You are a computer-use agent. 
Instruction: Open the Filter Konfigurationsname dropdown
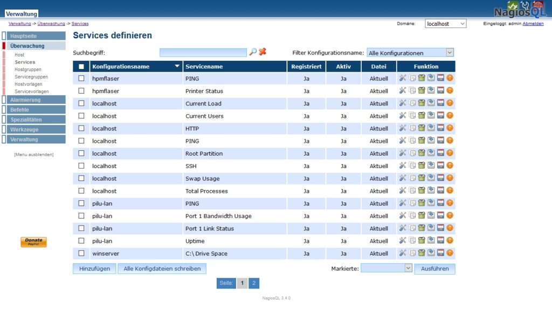(410, 52)
